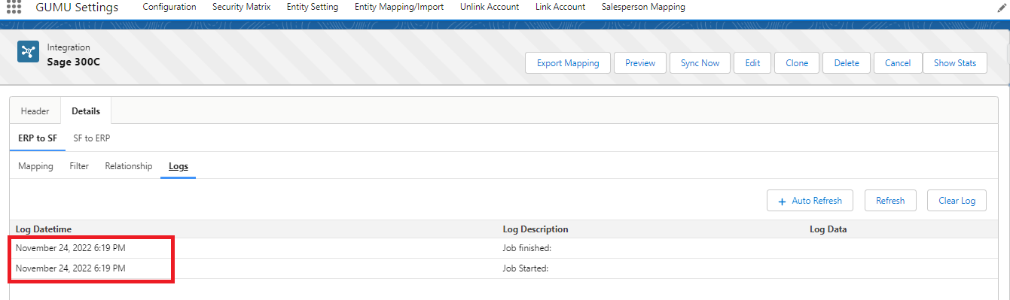Click the Clear Log button

(x=957, y=201)
